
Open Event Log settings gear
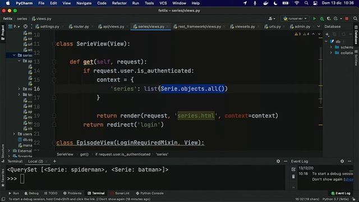[x=342, y=161]
